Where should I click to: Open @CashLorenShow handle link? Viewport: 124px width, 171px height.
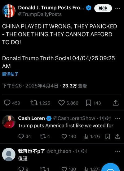74,118
